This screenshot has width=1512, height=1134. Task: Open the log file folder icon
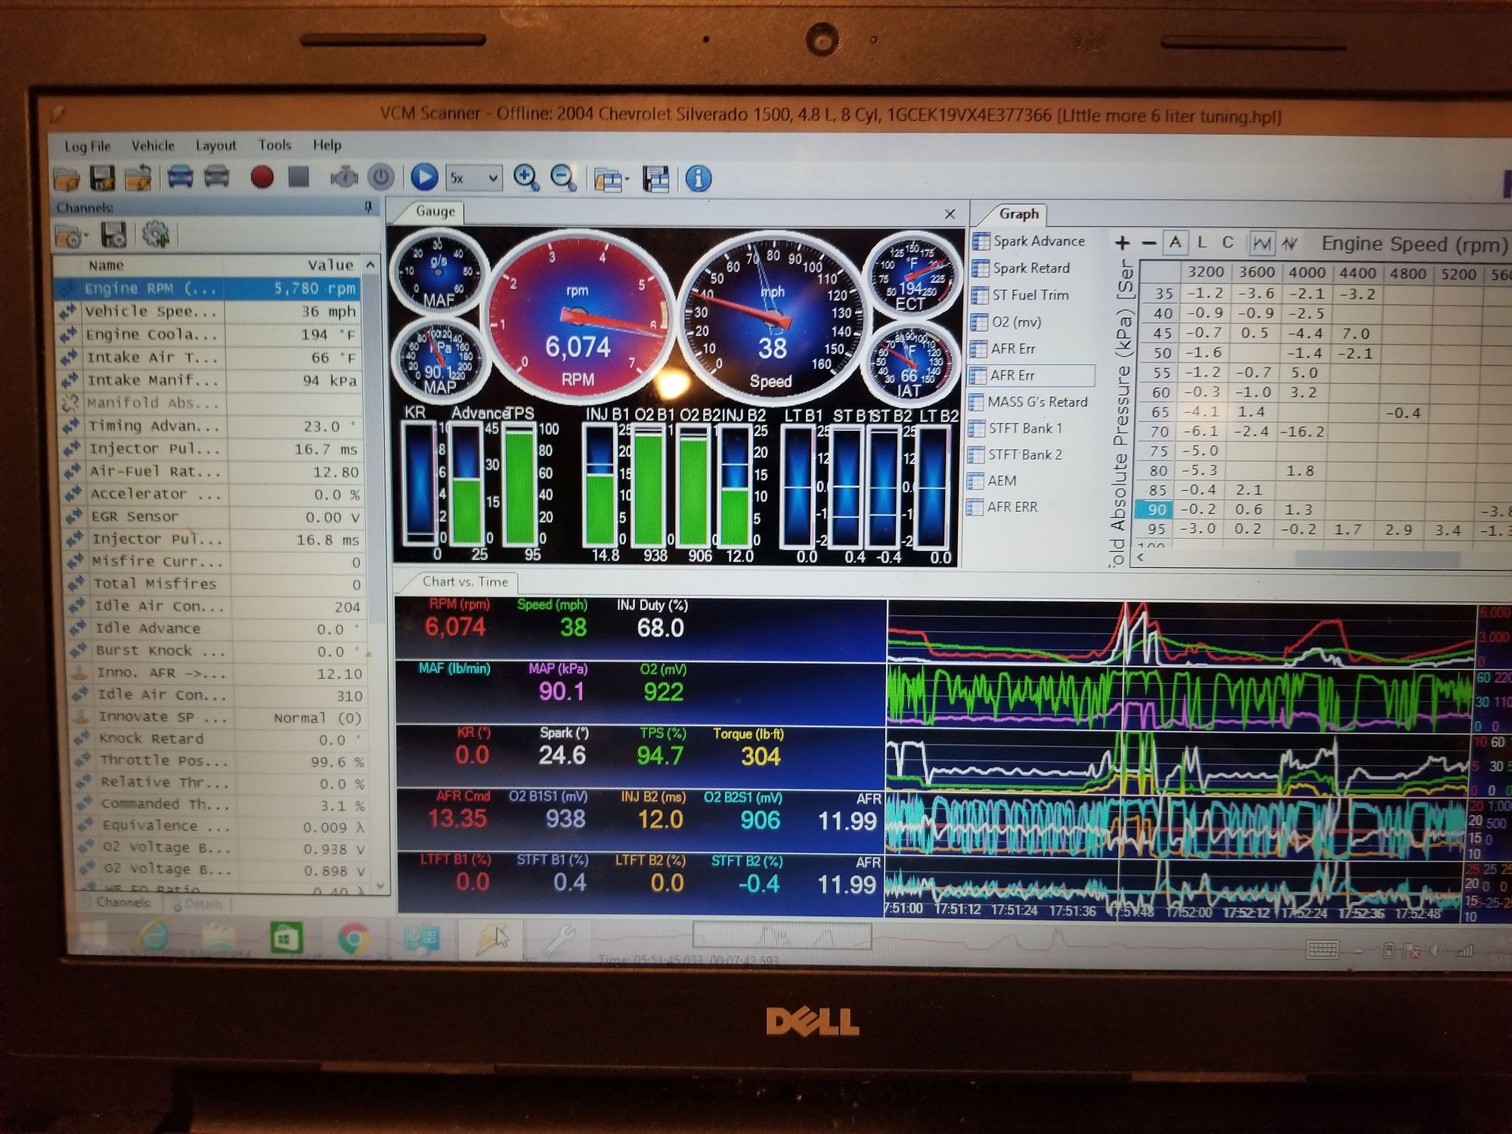[67, 179]
